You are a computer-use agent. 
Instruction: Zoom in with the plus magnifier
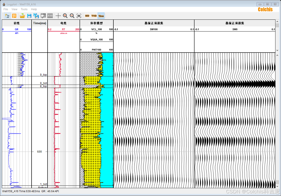pos(65,16)
